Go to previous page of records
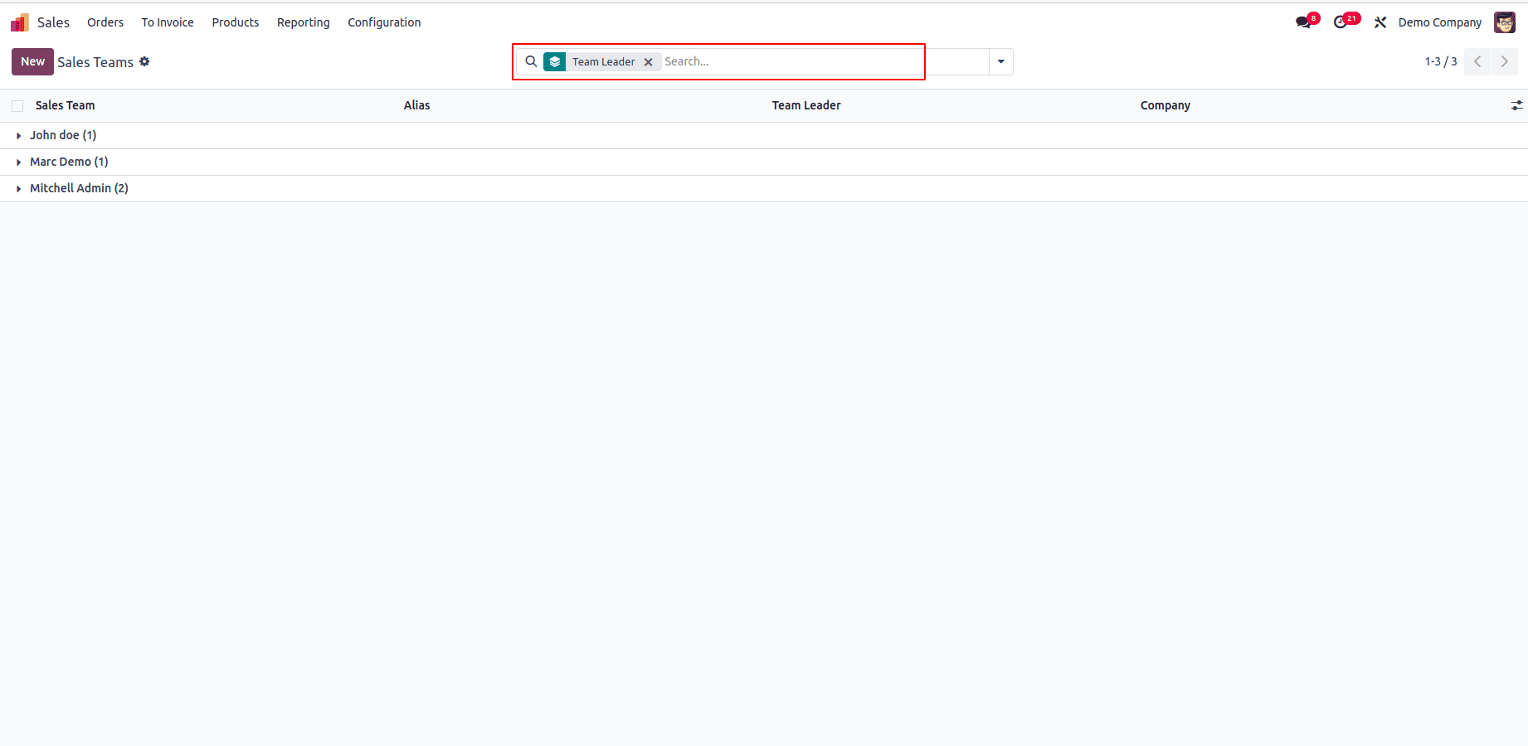 coord(1477,61)
